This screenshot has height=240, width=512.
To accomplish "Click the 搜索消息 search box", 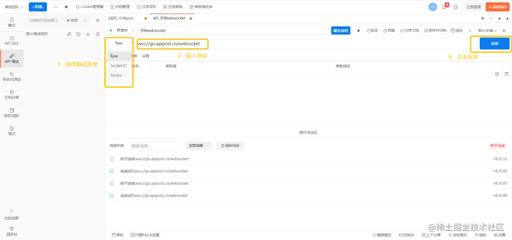I will 155,146.
